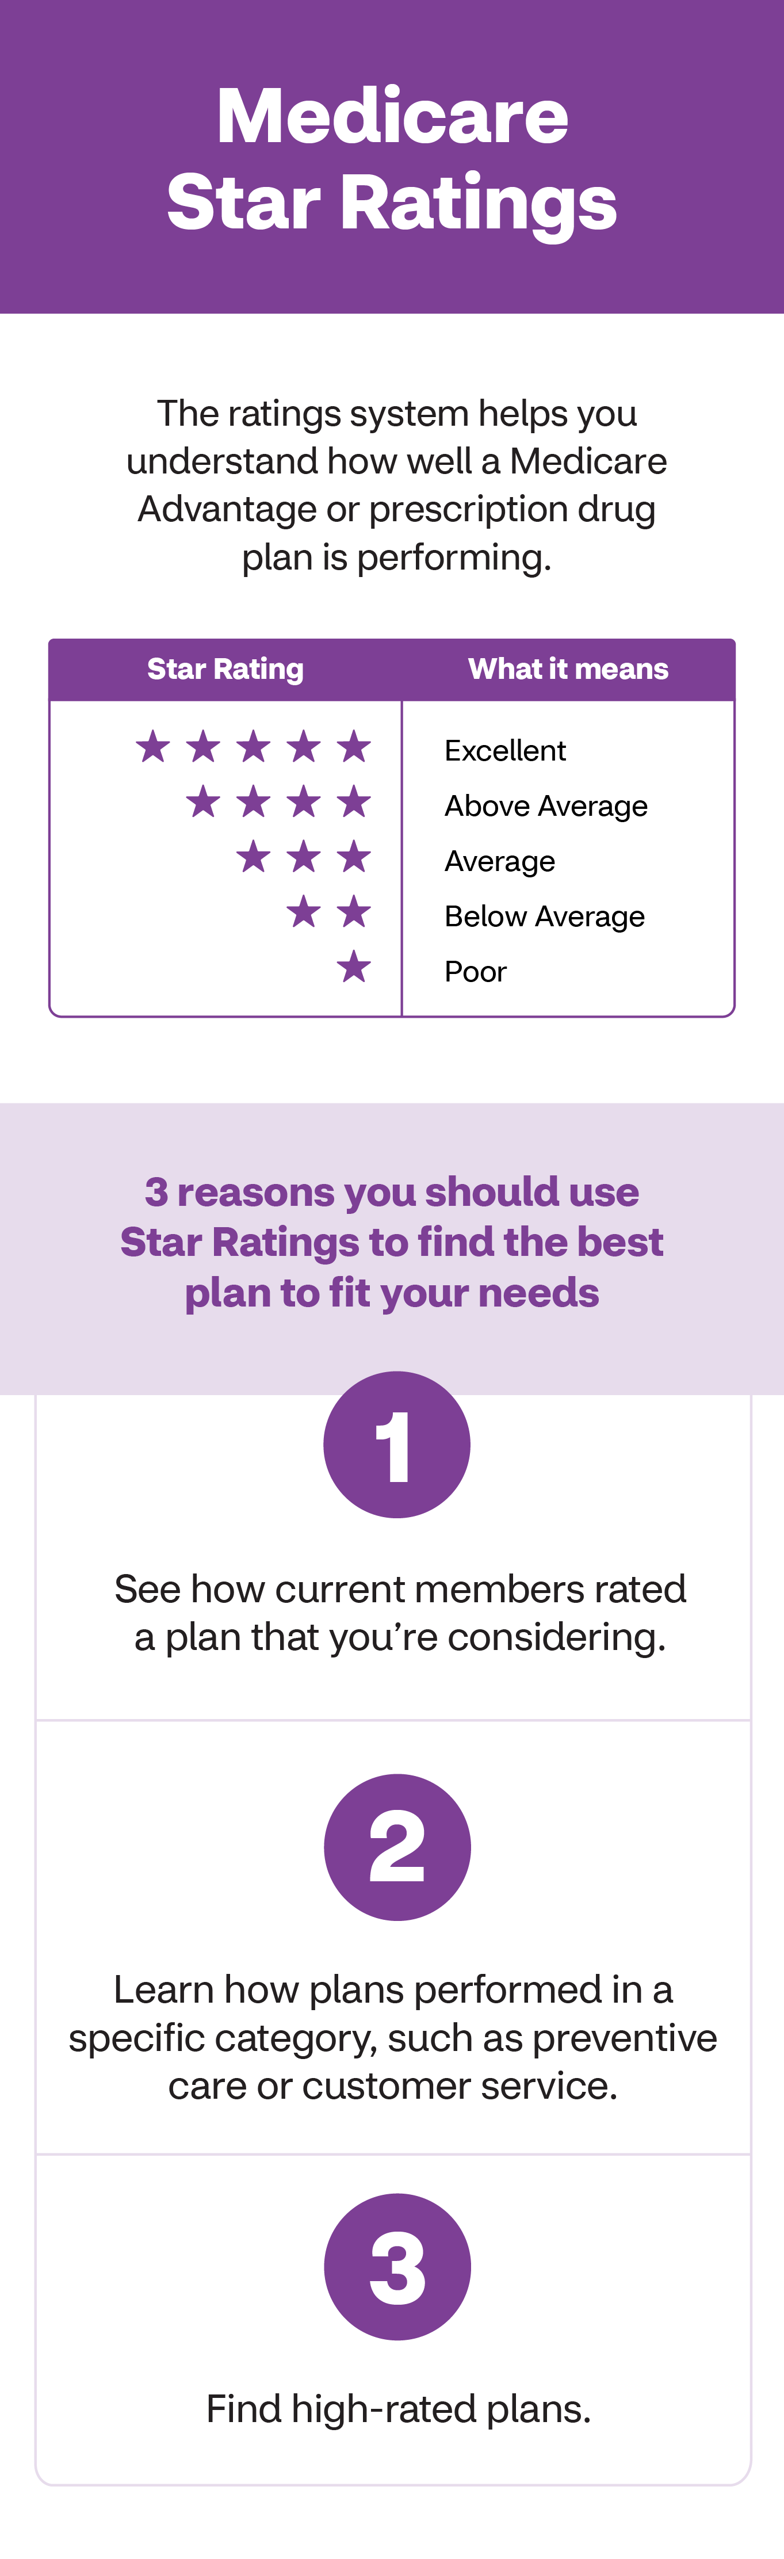Click the Learn how plans performed text
784x2559 pixels.
pyautogui.click(x=392, y=2037)
